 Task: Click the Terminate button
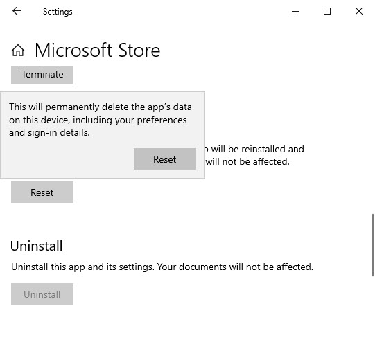pyautogui.click(x=42, y=75)
